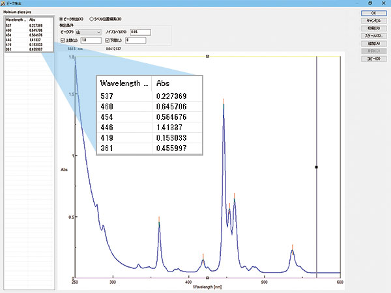Click the restore window icon in title bar

pos(370,3)
